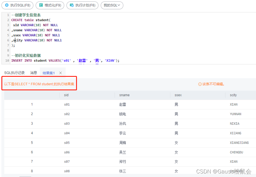This screenshot has width=256, height=177.
Task: Select the cell s08
Action: click(x=67, y=171)
